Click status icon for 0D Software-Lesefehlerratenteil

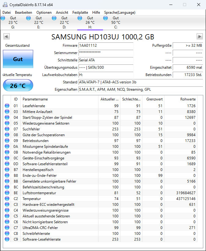click(7, 164)
